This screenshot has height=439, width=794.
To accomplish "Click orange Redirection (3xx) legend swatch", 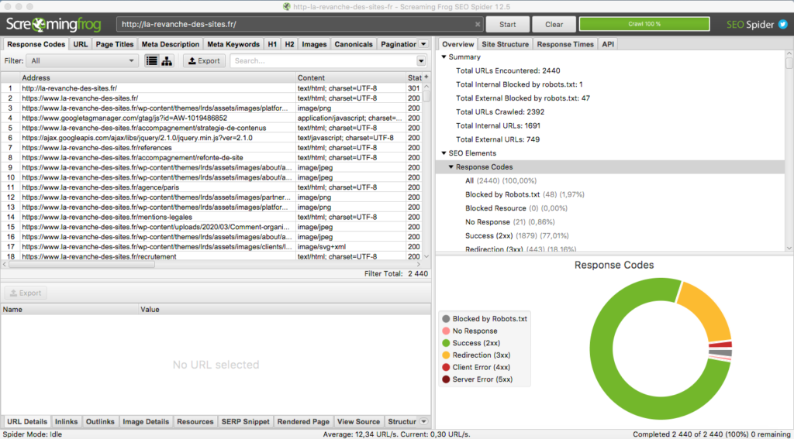I will [x=446, y=355].
